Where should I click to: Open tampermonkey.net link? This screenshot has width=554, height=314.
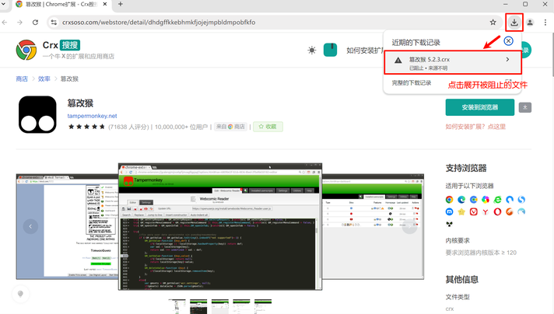point(92,115)
